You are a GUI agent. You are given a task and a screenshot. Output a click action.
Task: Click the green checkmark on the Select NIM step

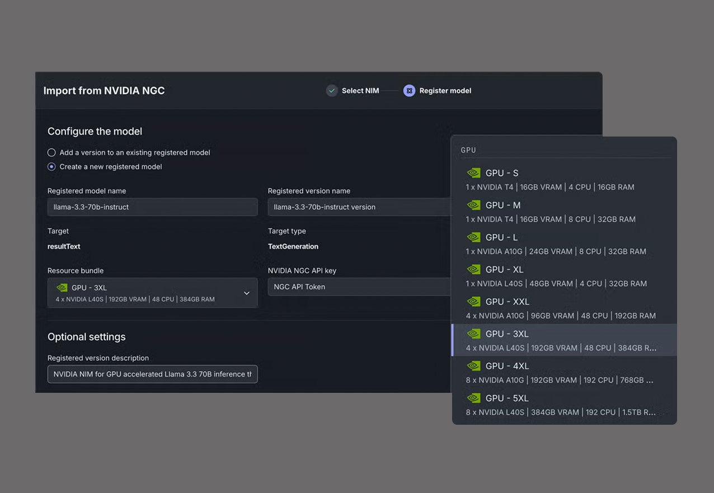[x=331, y=90]
